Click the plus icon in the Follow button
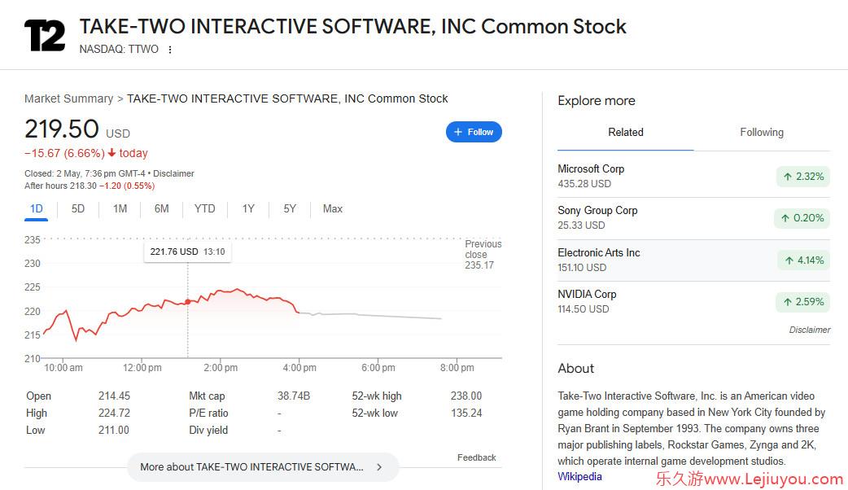This screenshot has width=848, height=490. click(x=458, y=132)
